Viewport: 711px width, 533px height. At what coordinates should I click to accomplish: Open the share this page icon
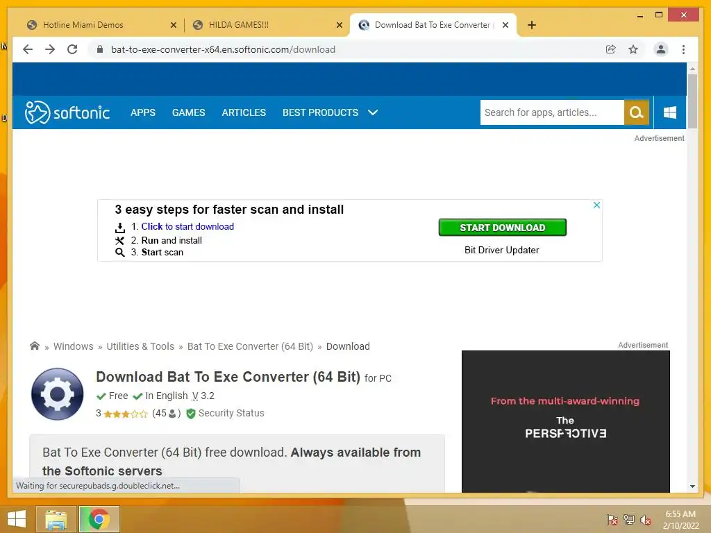click(611, 49)
